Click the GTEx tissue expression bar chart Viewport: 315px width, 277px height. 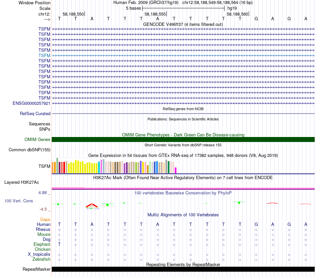114,166
